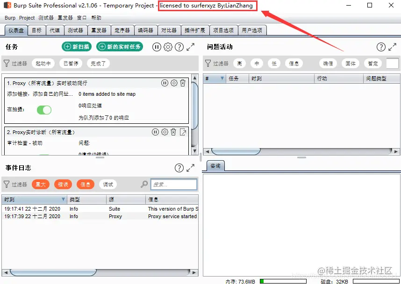Viewport: 401px width, 284px height.
Task: Click the 新的实时任务 button
Action: [x=120, y=47]
